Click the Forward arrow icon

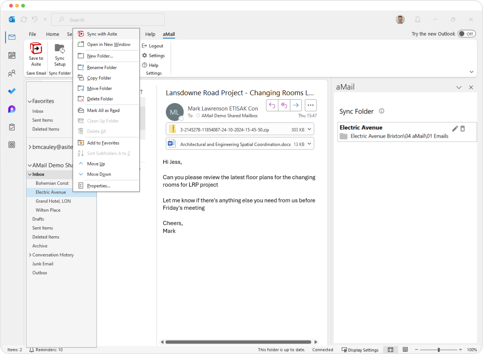click(296, 105)
